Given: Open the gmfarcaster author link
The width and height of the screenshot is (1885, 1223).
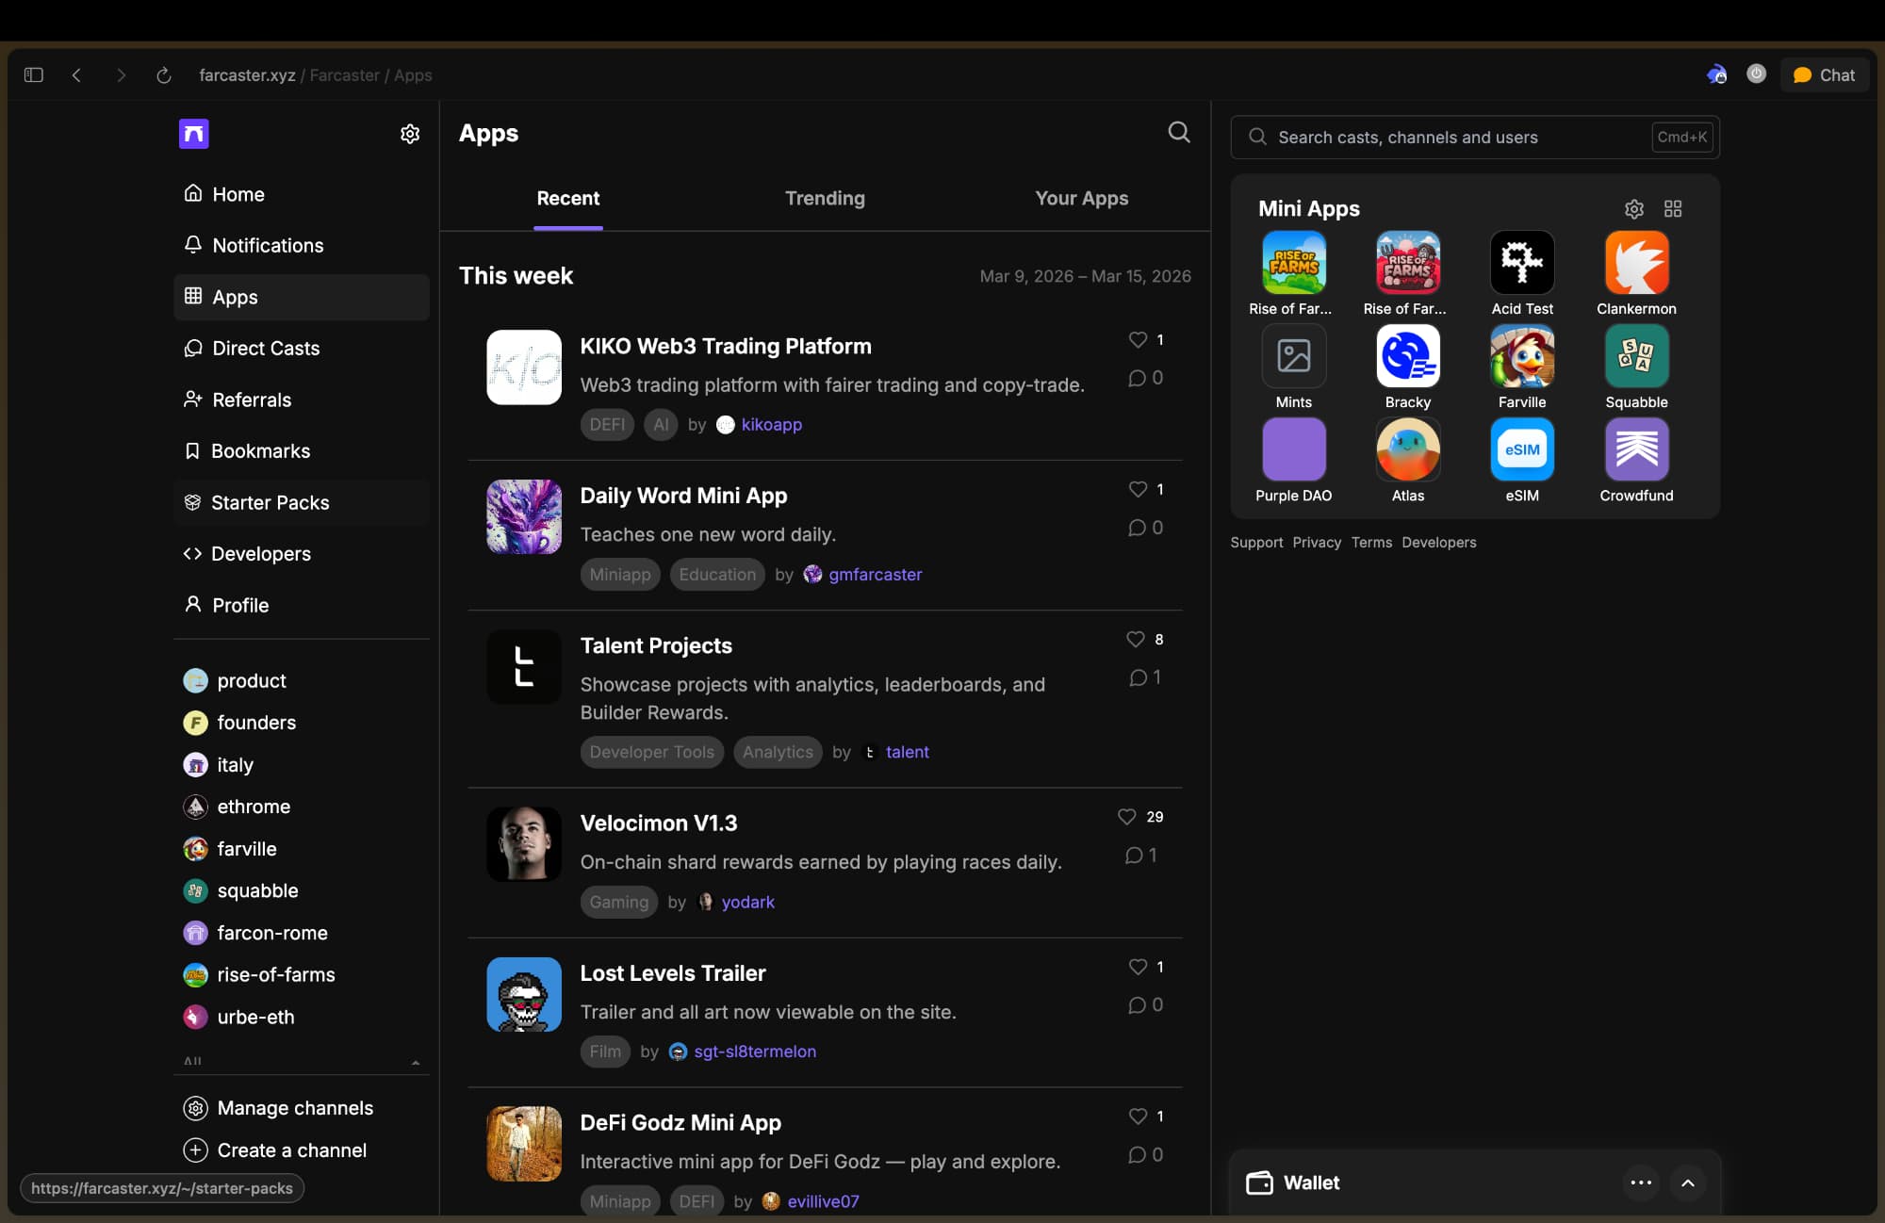Looking at the screenshot, I should [x=875, y=575].
